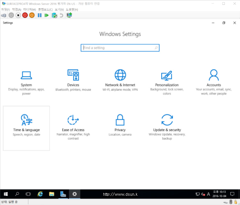This screenshot has height=205, width=240.
Task: Open the Devices settings icon
Action: (73, 75)
